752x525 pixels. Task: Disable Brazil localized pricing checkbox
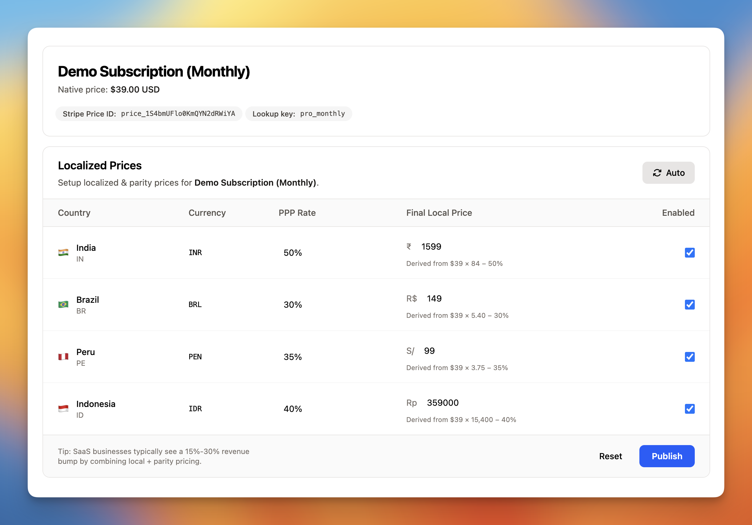pyautogui.click(x=690, y=305)
